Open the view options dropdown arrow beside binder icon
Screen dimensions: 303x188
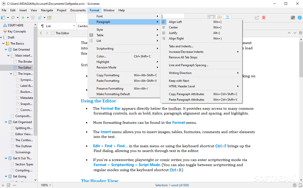(x=8, y=18)
